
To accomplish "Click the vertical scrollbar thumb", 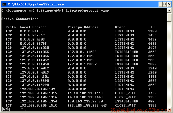I will tap(169, 18).
